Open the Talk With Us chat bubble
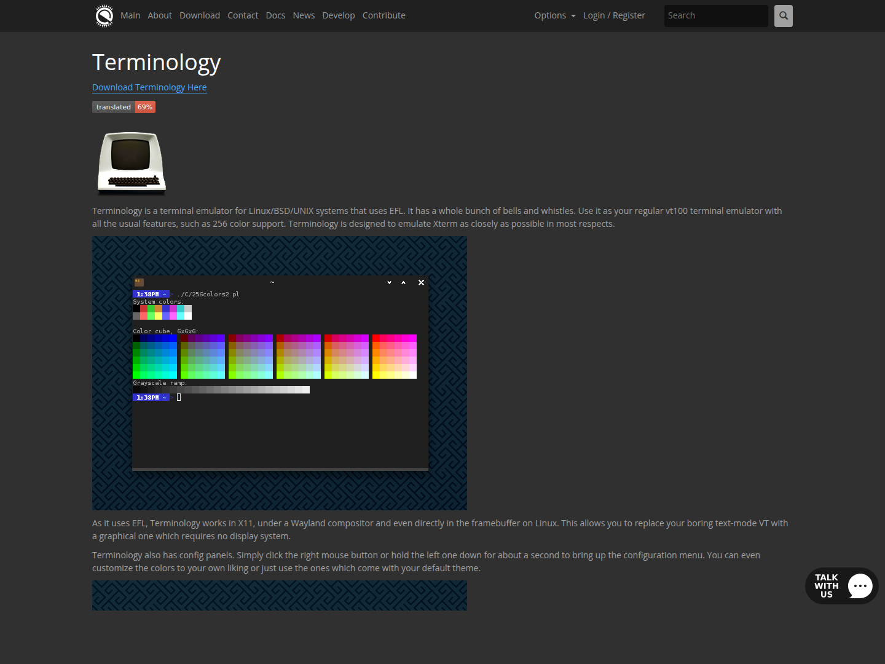The height and width of the screenshot is (664, 885). [841, 586]
